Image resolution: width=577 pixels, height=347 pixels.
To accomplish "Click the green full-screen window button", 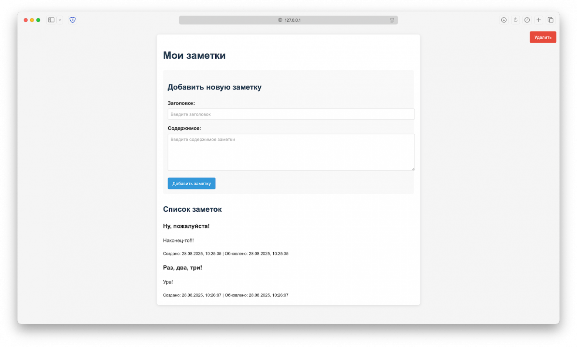I will (38, 20).
